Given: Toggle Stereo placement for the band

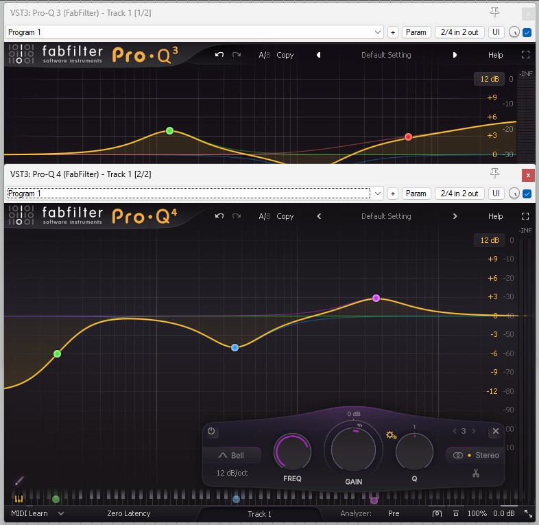Looking at the screenshot, I should [475, 455].
